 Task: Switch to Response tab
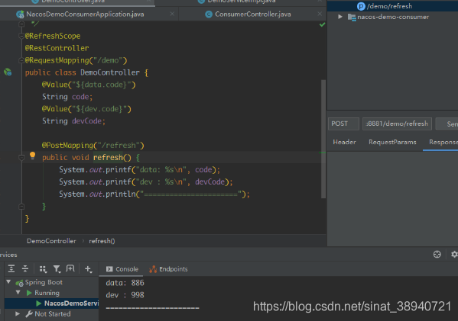(443, 142)
